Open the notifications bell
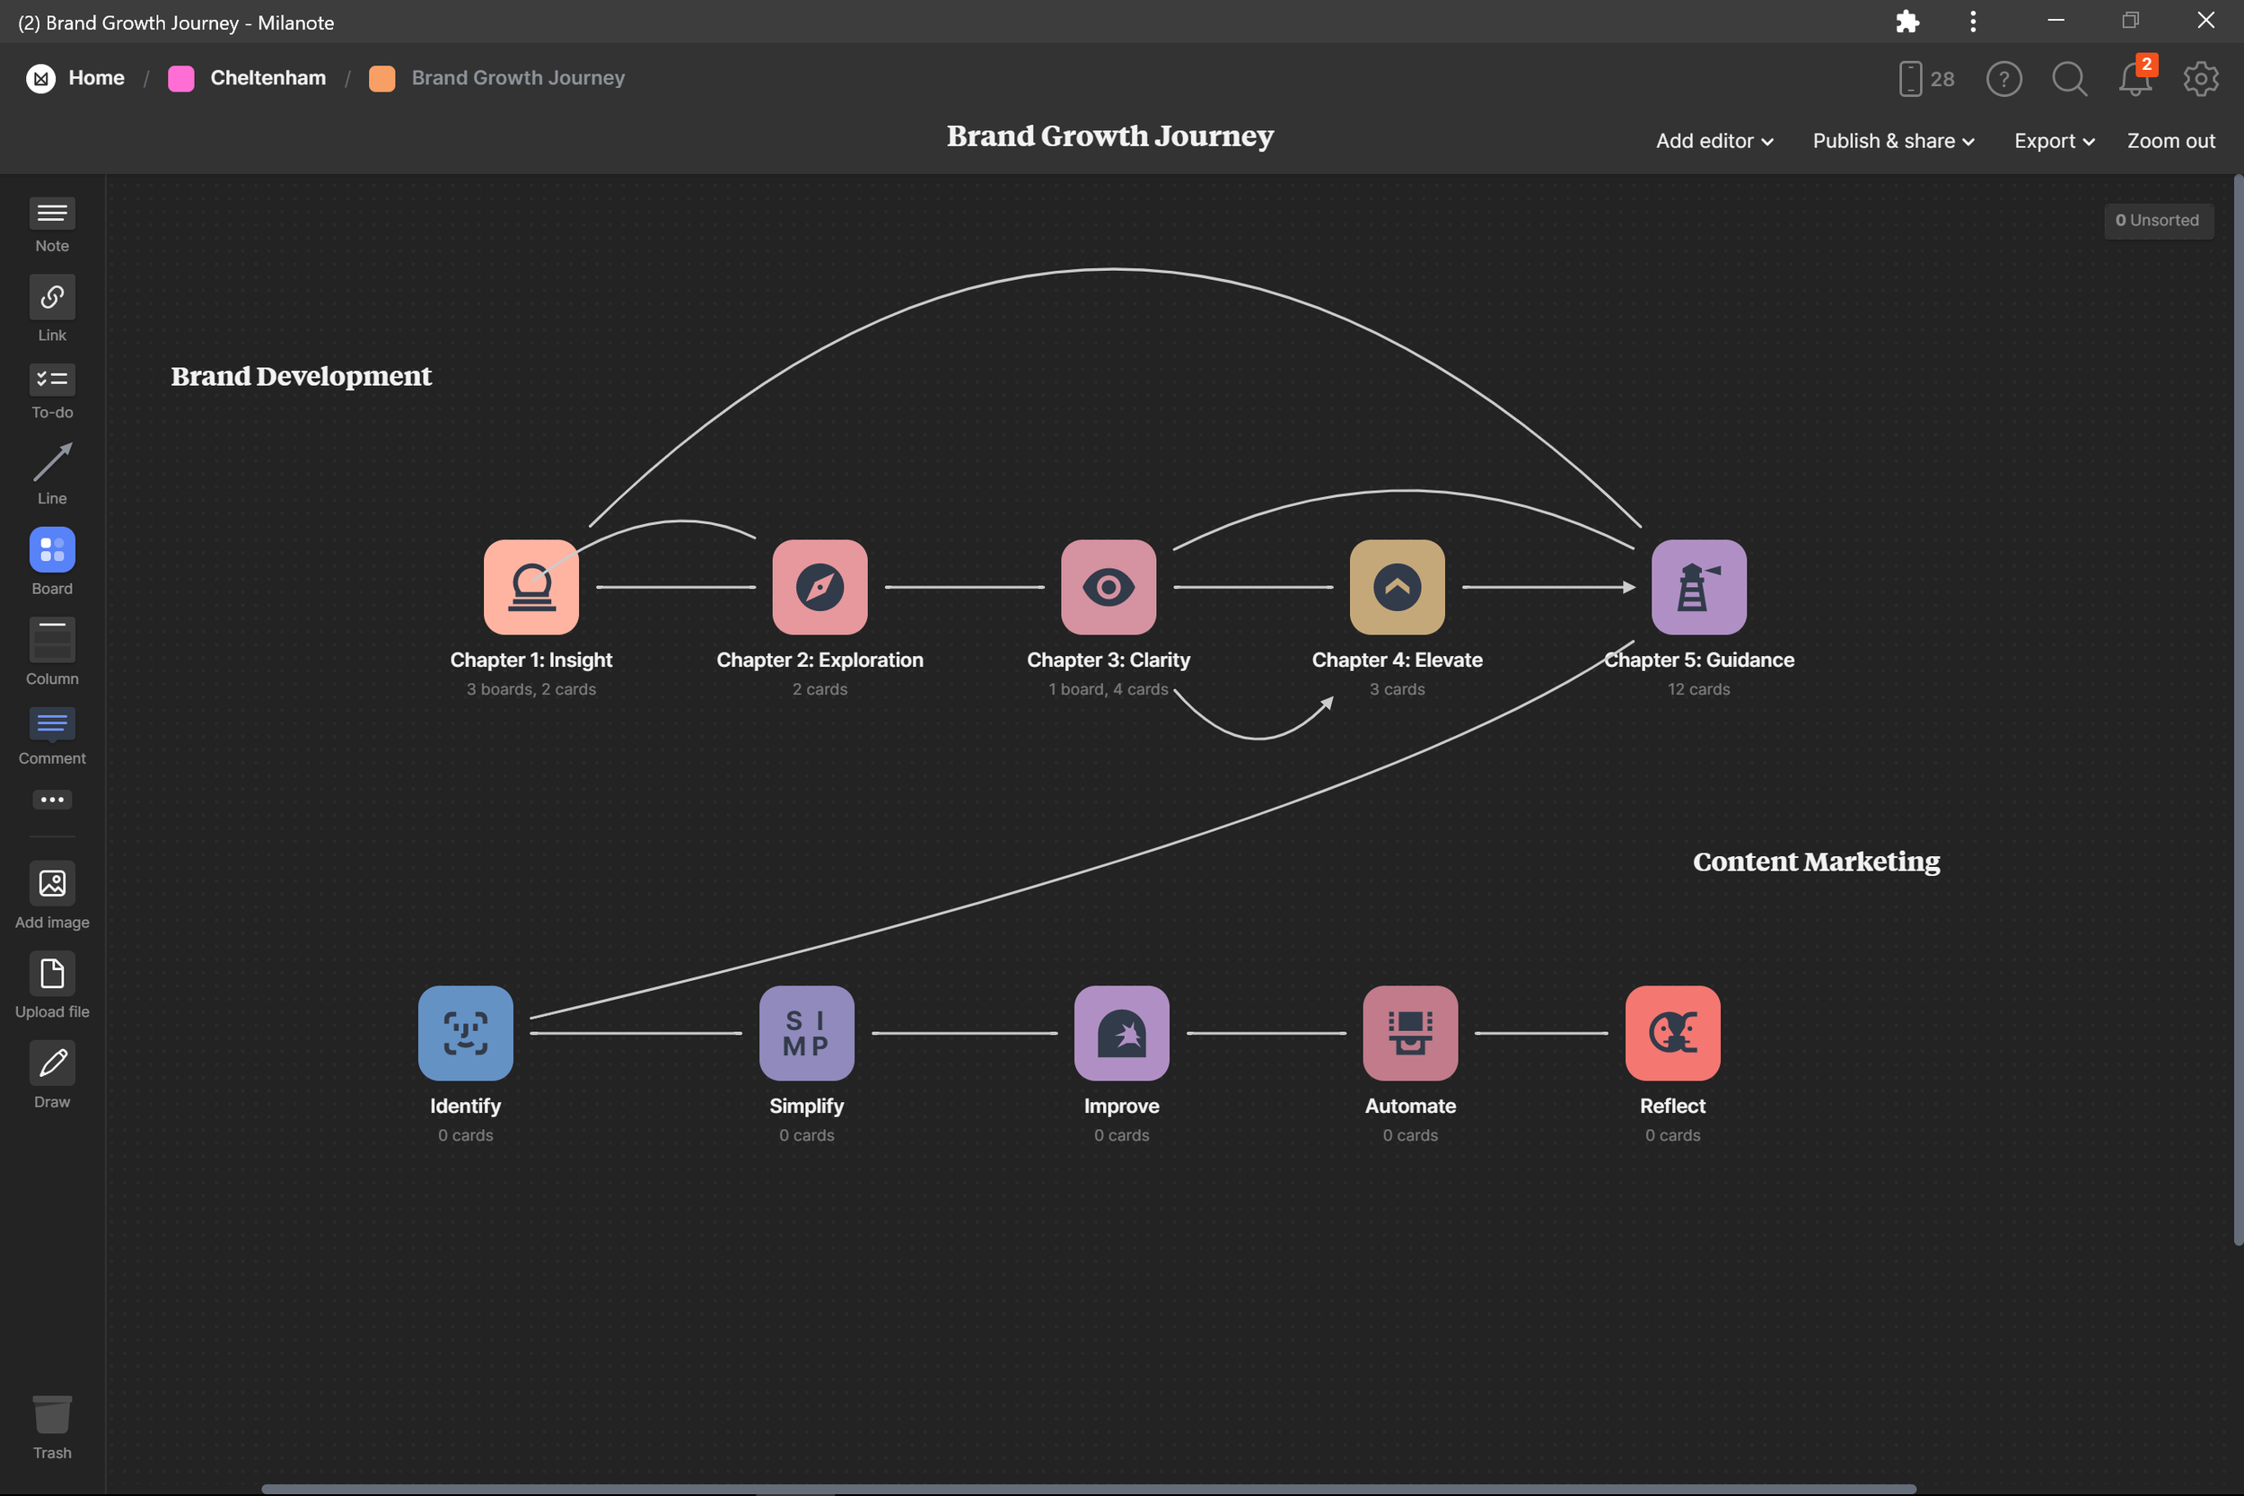Screen dimensions: 2244x1496 tap(2134, 79)
